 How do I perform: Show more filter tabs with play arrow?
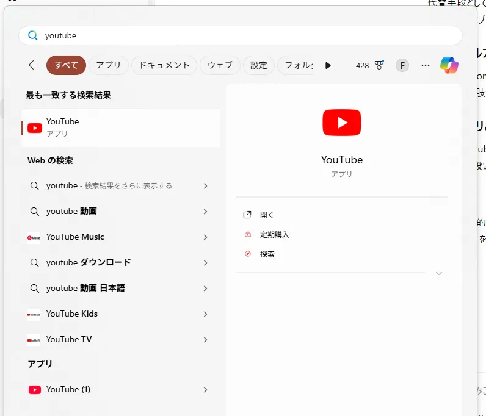click(x=328, y=66)
